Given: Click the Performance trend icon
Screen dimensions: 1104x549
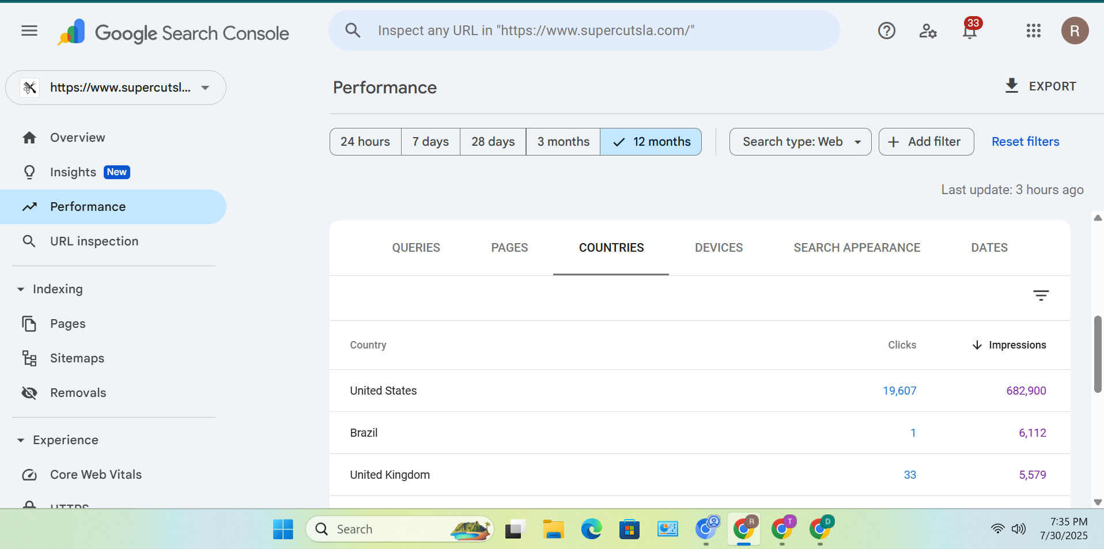Looking at the screenshot, I should pos(29,207).
